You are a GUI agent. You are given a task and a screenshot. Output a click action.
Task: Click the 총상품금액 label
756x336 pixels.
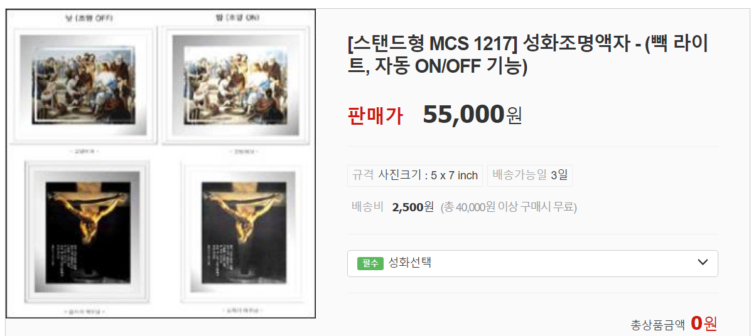pos(657,325)
